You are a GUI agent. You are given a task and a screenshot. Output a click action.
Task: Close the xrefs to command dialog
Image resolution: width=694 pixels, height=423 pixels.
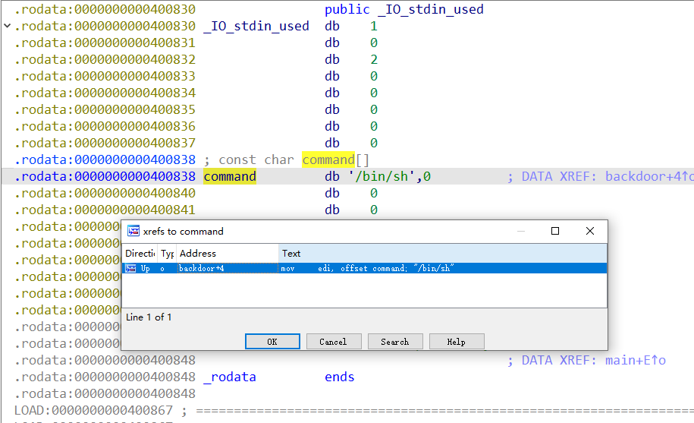point(590,231)
